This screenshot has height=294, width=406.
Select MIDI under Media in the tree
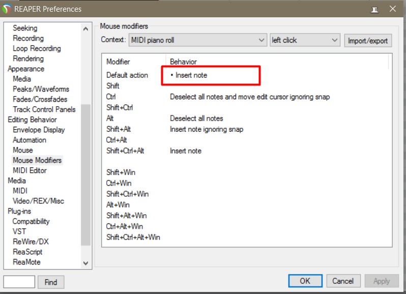[x=20, y=191]
